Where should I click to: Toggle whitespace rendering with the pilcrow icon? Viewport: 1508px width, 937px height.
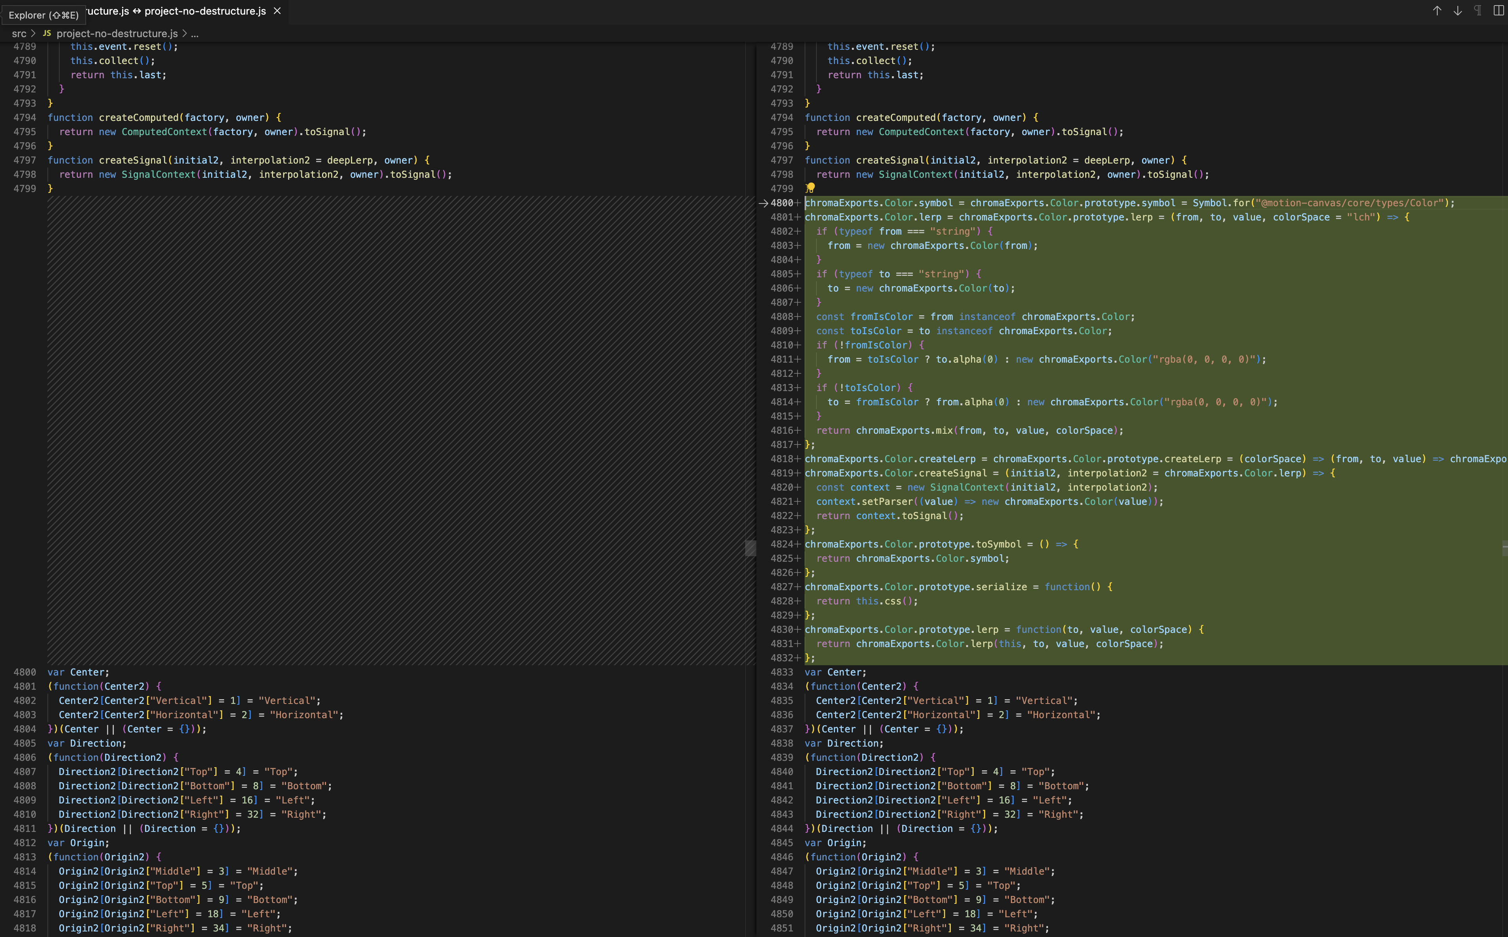(x=1477, y=11)
